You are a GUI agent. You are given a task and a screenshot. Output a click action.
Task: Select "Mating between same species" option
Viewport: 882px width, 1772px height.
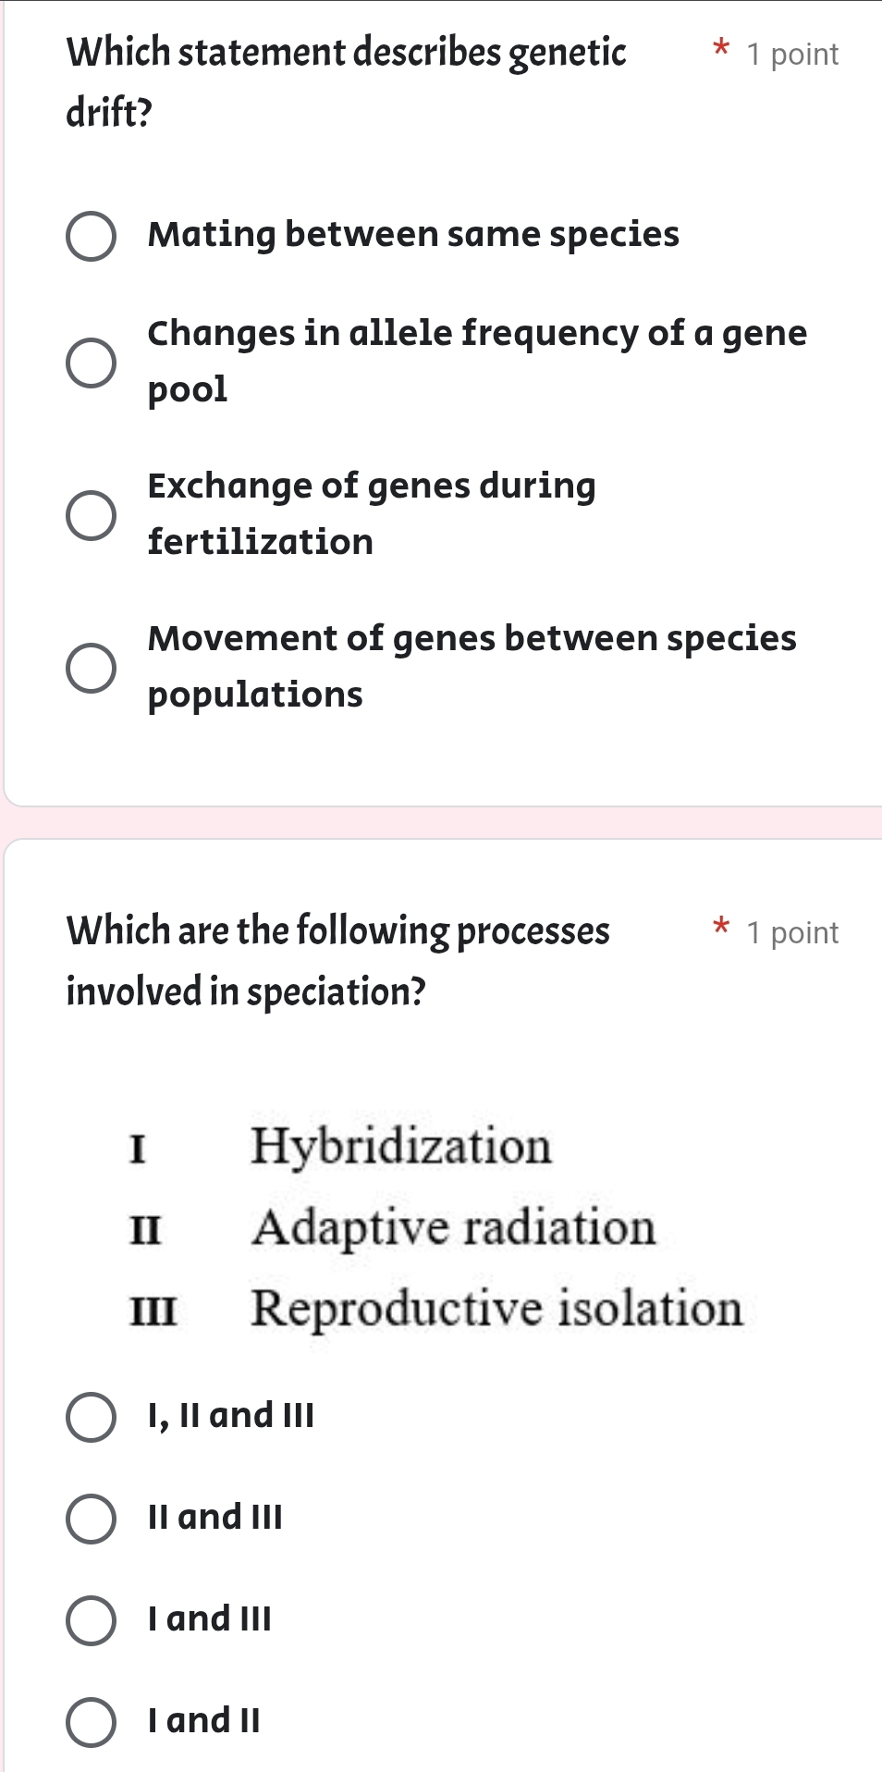point(91,236)
